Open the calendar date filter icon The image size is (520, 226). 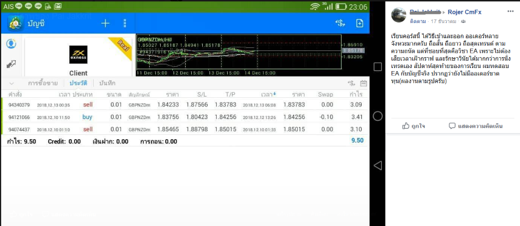pyautogui.click(x=364, y=83)
